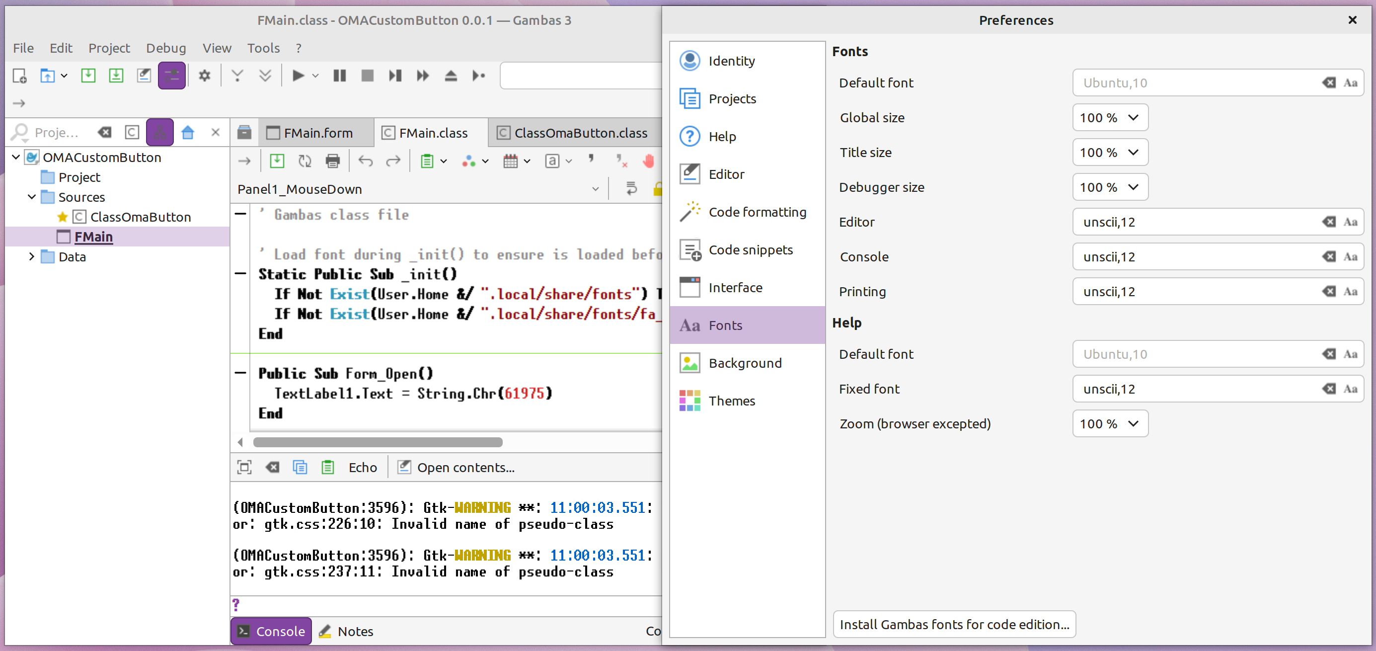
Task: Select Themes in preferences sidebar
Action: [x=731, y=401]
